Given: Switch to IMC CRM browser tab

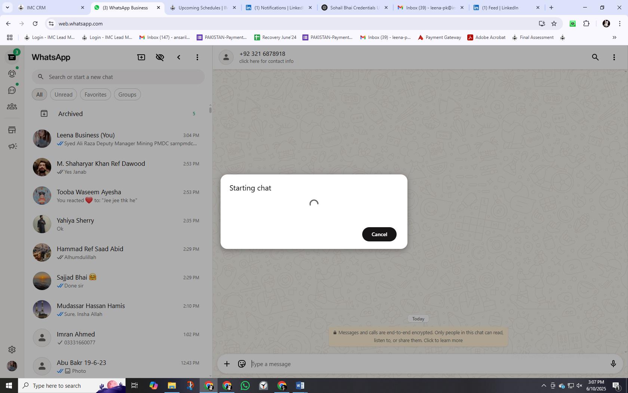Looking at the screenshot, I should pyautogui.click(x=52, y=7).
